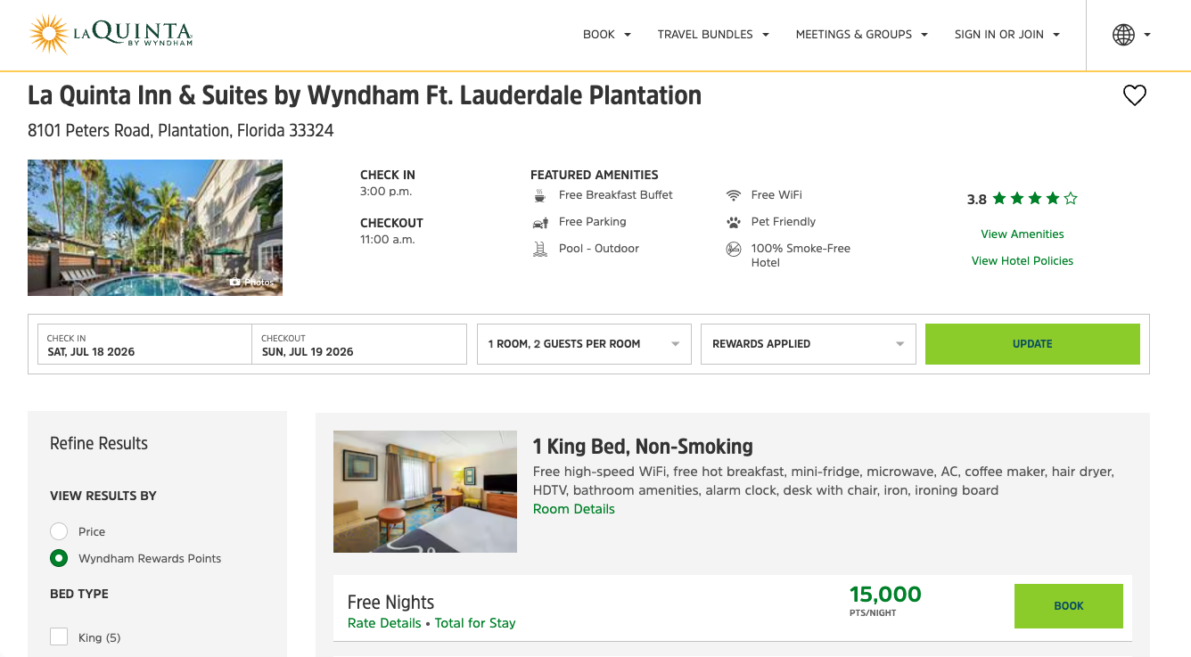Open the View Hotel Policies link
Image resolution: width=1191 pixels, height=657 pixels.
(x=1022, y=262)
